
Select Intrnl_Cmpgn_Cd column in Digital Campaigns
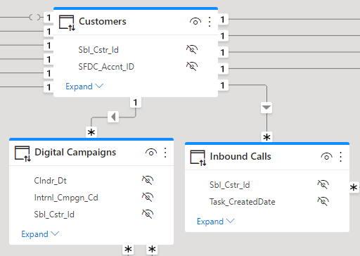(66, 198)
